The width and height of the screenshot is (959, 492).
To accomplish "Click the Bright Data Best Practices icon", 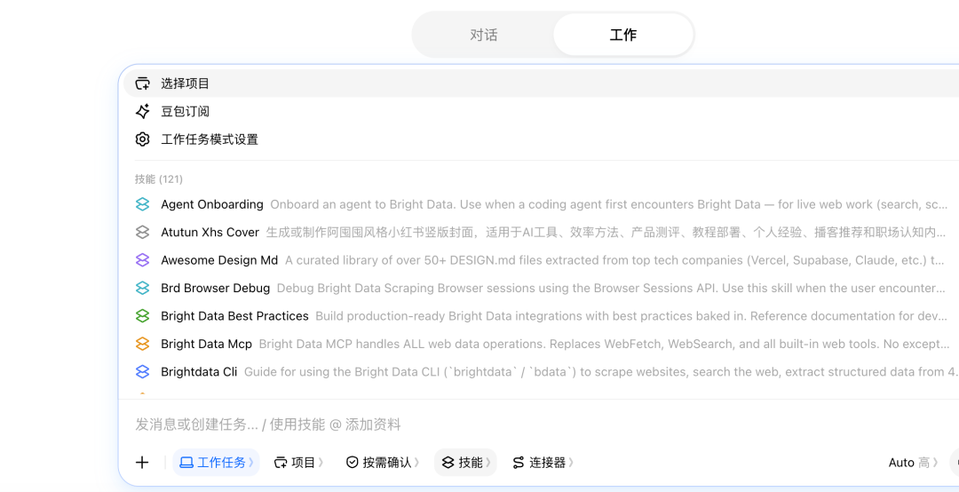I will tap(142, 316).
